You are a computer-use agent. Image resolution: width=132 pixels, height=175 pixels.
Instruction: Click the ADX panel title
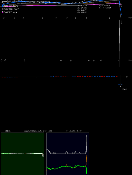click(50, 131)
